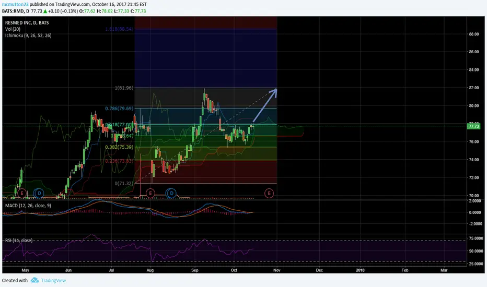487x287 pixels.
Task: Click the green 77.73 current price tag
Action: [474, 126]
